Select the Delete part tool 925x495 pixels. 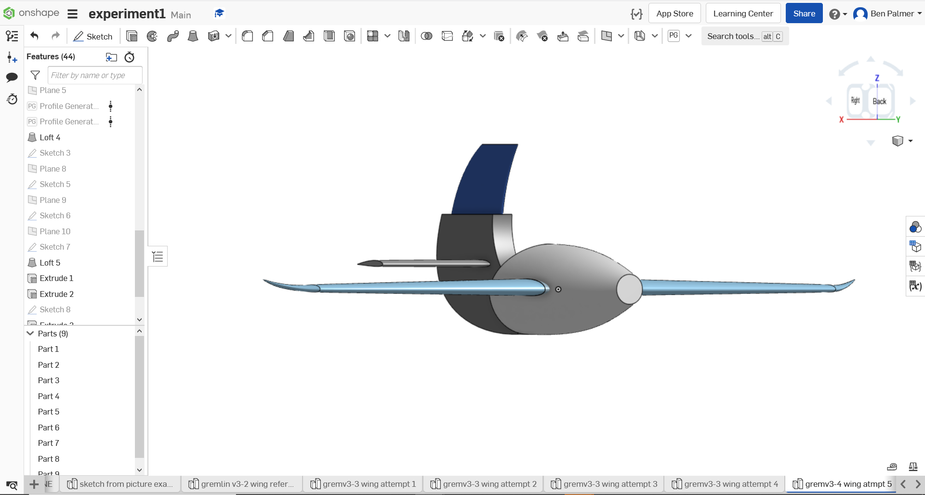499,36
